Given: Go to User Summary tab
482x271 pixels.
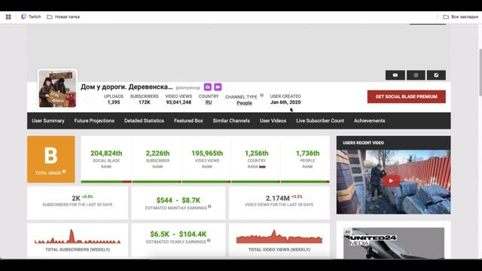Looking at the screenshot, I should tap(48, 120).
